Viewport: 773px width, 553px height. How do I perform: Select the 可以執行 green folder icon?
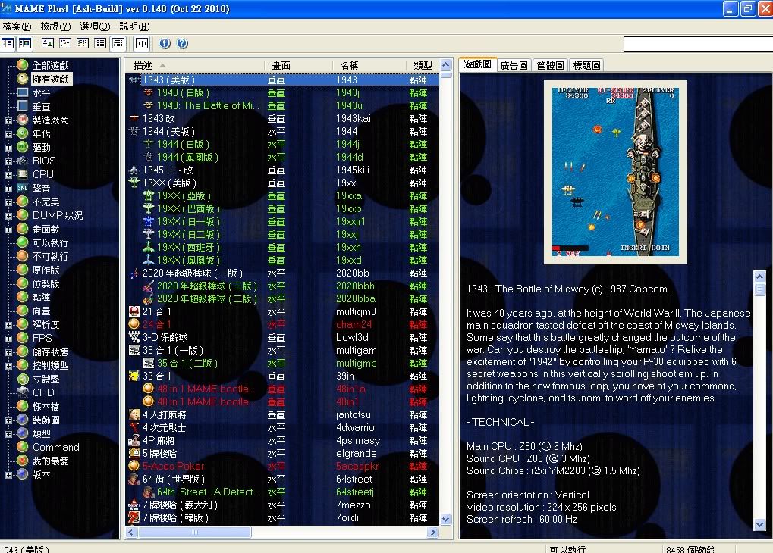pyautogui.click(x=22, y=242)
